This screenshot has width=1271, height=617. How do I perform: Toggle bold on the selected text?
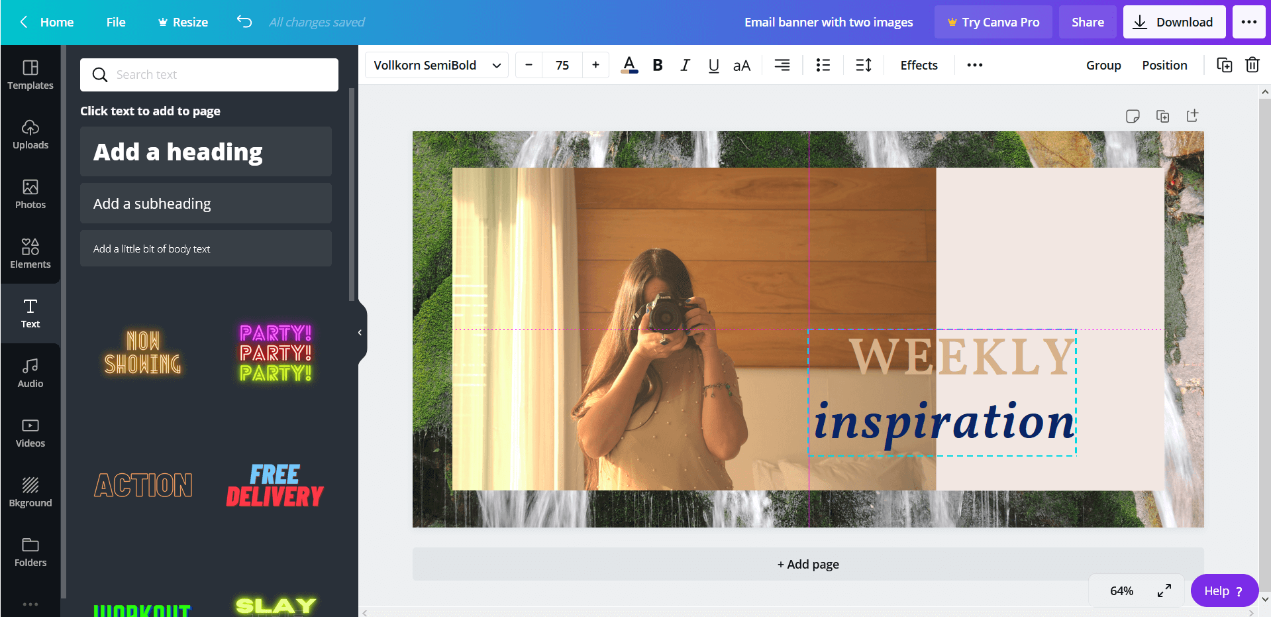657,65
